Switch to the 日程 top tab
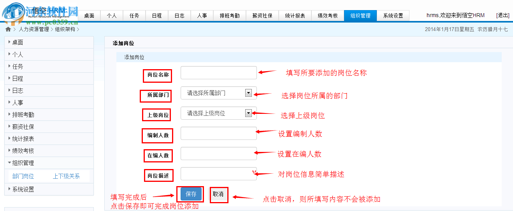 157,16
